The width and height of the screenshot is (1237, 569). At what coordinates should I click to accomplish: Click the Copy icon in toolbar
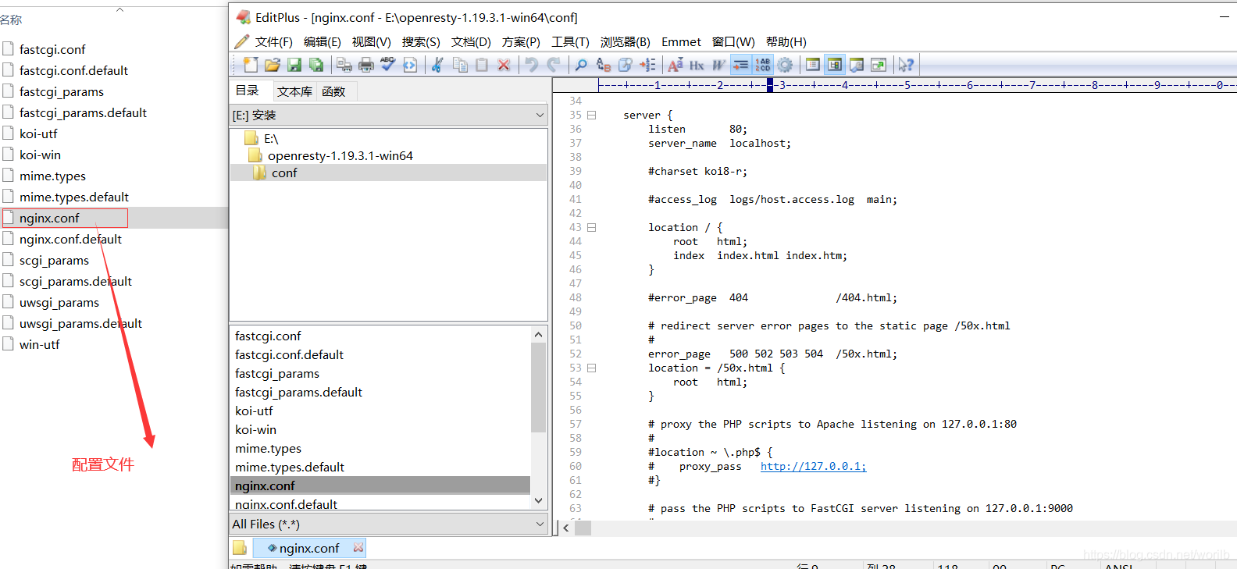(x=460, y=65)
